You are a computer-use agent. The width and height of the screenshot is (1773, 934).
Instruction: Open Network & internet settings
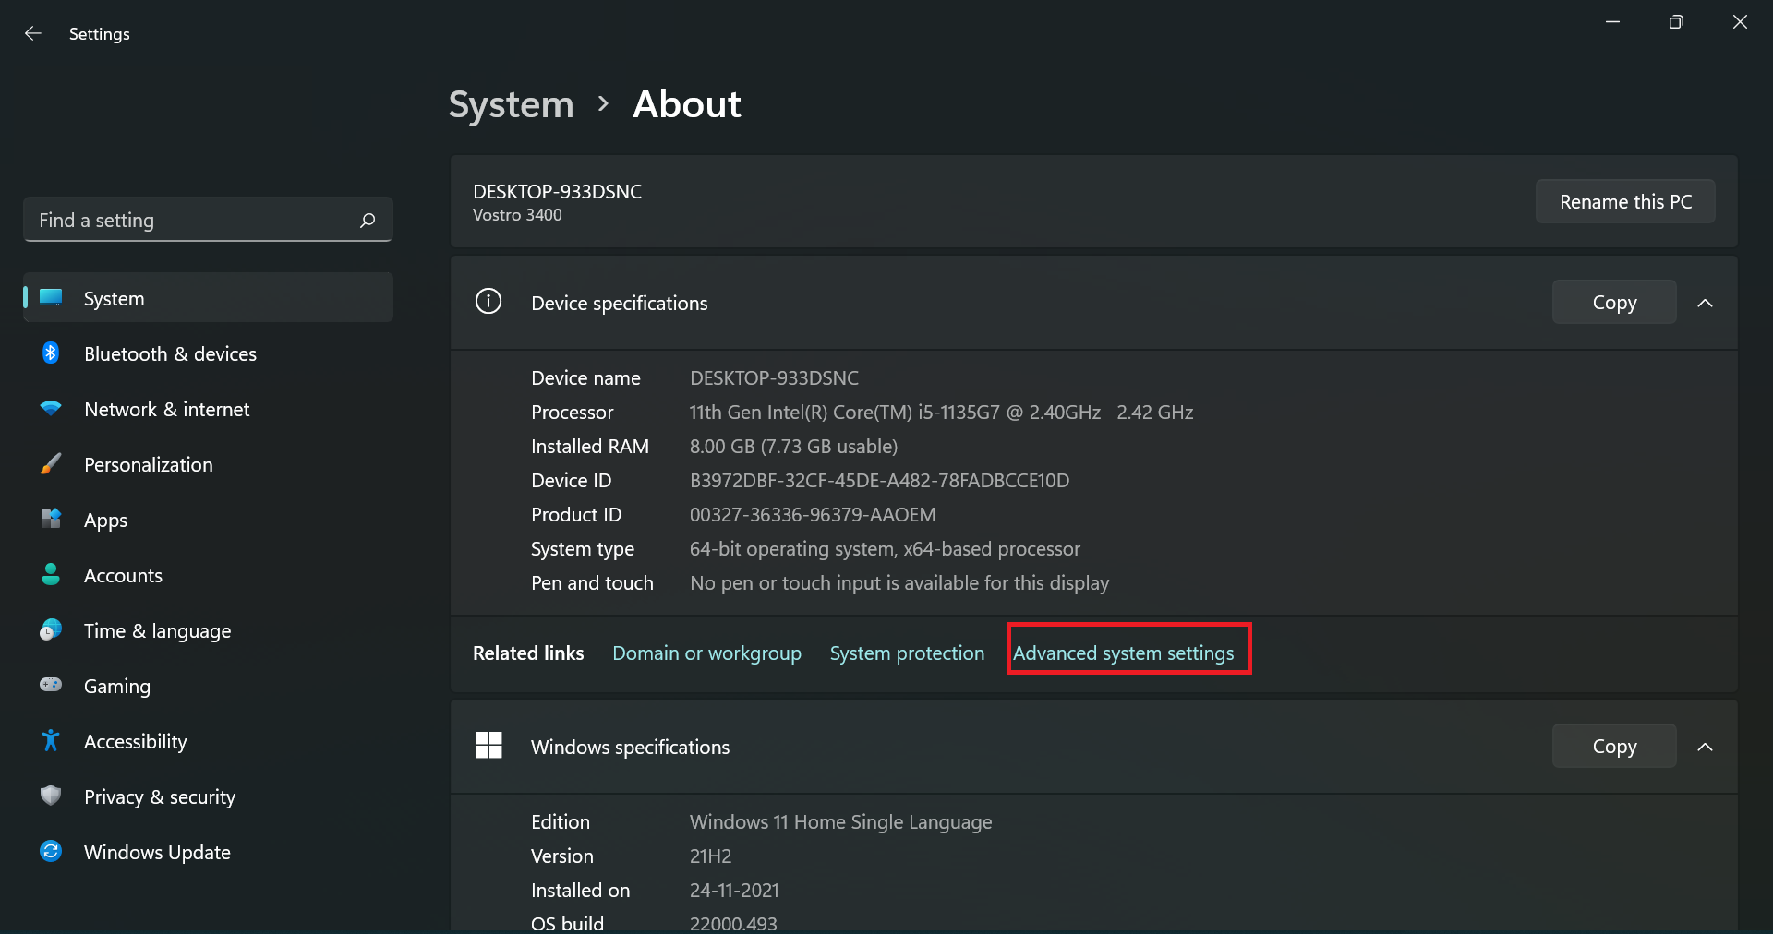click(x=209, y=409)
